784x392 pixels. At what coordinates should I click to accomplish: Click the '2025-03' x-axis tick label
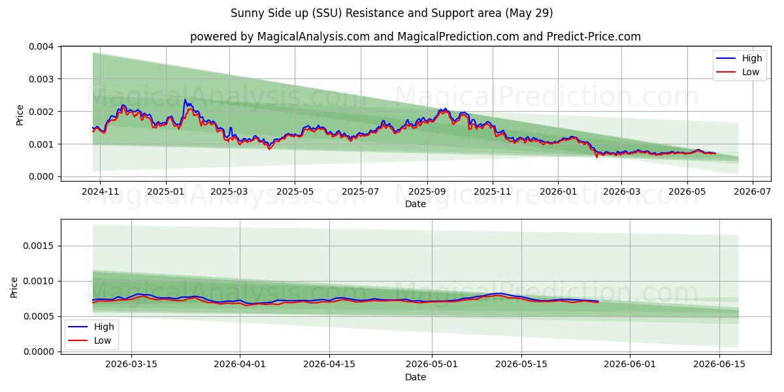pyautogui.click(x=229, y=192)
